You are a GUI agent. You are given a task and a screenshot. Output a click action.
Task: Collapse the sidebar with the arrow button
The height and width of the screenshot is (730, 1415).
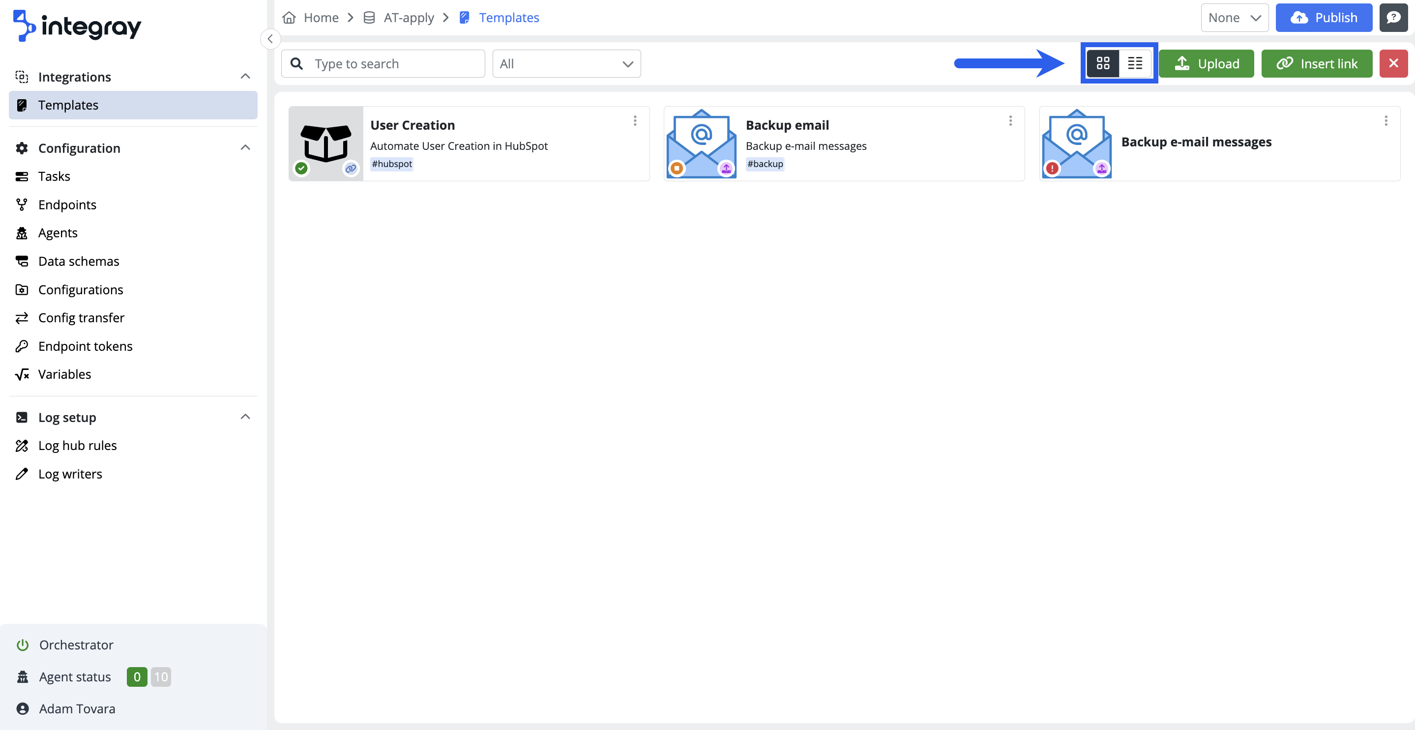pyautogui.click(x=270, y=39)
